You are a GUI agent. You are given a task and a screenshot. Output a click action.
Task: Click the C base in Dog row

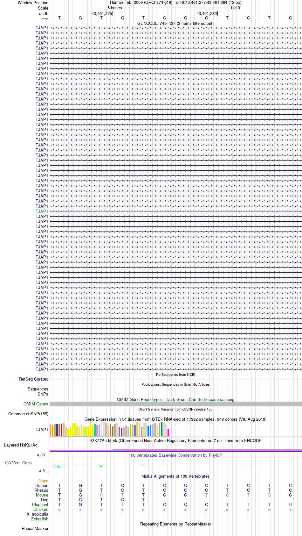coord(122,500)
